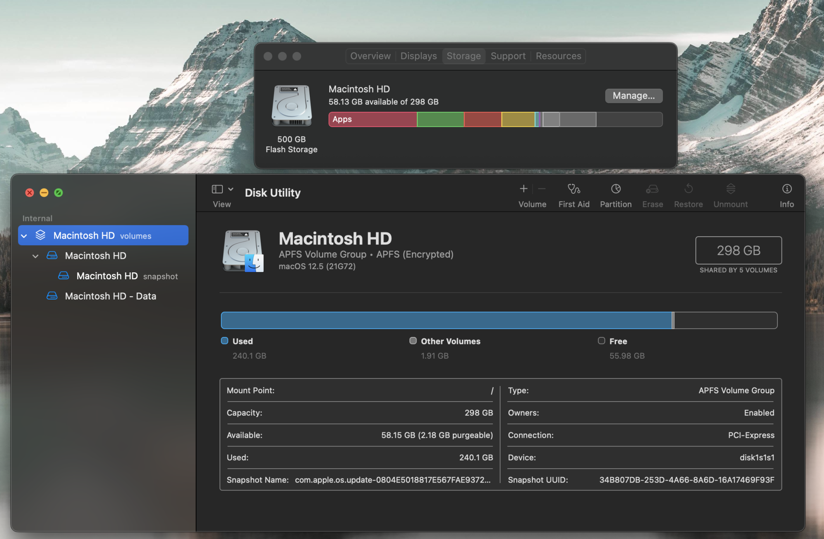
Task: Click the SHARED BY 5 VOLUMES label
Action: pos(738,270)
